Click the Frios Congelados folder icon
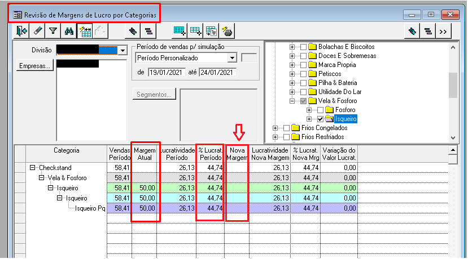468x259 pixels. pos(295,128)
